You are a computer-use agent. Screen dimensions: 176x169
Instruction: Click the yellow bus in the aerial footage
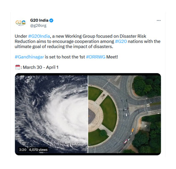click(x=133, y=130)
